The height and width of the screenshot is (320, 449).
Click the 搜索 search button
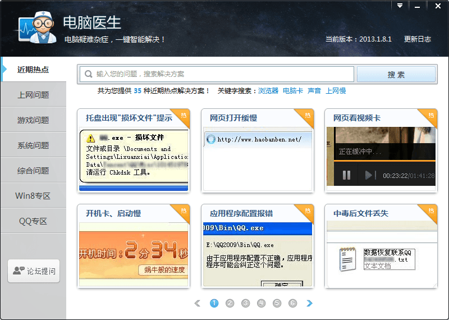[396, 75]
